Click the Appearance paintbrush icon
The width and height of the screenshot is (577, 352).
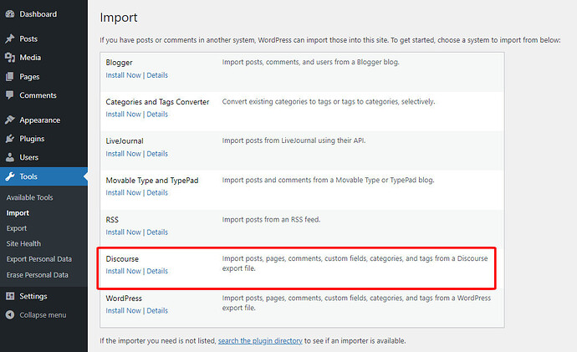[10, 120]
